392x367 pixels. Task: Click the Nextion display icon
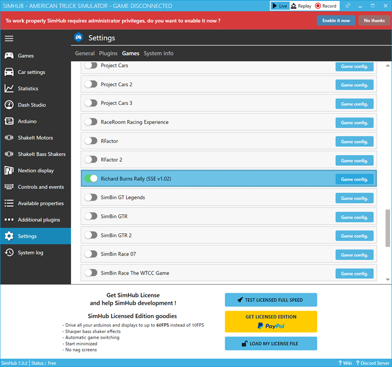coord(9,171)
